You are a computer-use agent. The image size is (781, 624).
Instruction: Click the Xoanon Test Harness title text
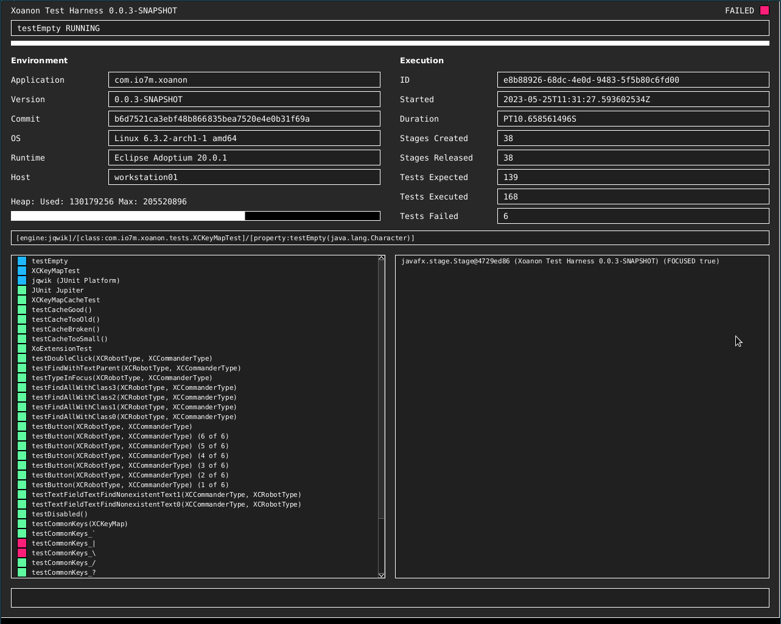pyautogui.click(x=94, y=10)
